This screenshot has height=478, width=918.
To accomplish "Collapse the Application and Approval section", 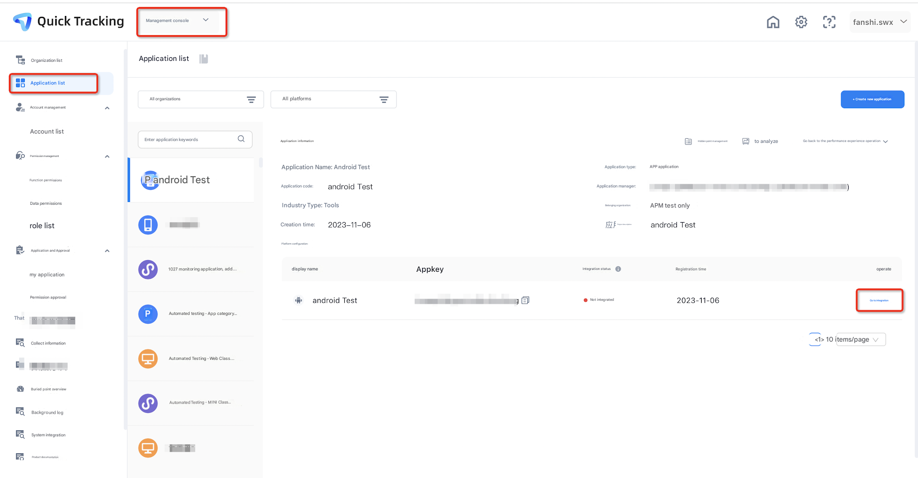I will pyautogui.click(x=107, y=251).
